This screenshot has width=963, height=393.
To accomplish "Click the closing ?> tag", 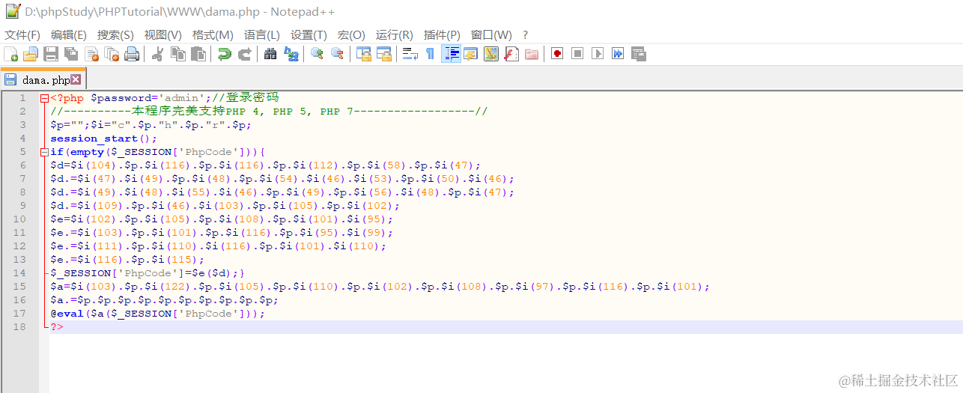I will pos(57,327).
